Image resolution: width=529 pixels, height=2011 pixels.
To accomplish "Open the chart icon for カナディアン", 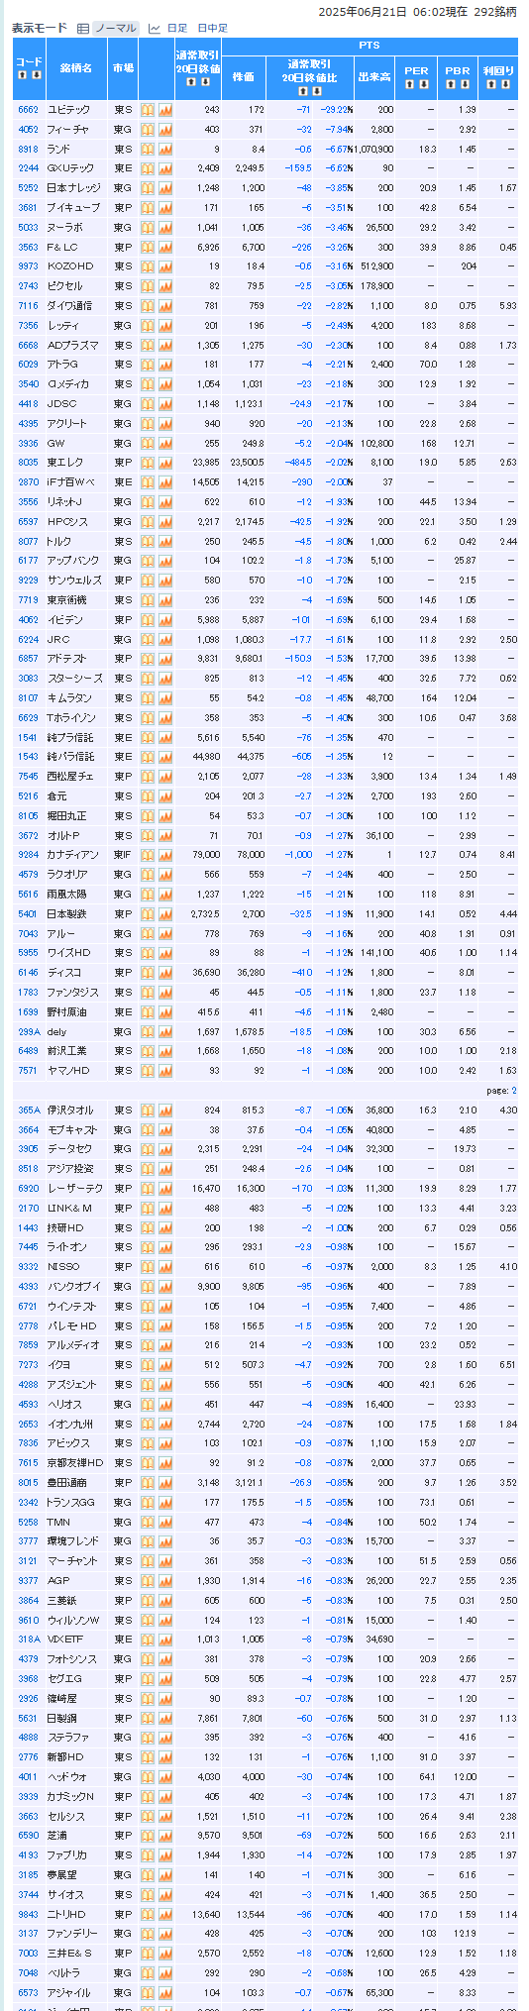I will click(x=165, y=855).
